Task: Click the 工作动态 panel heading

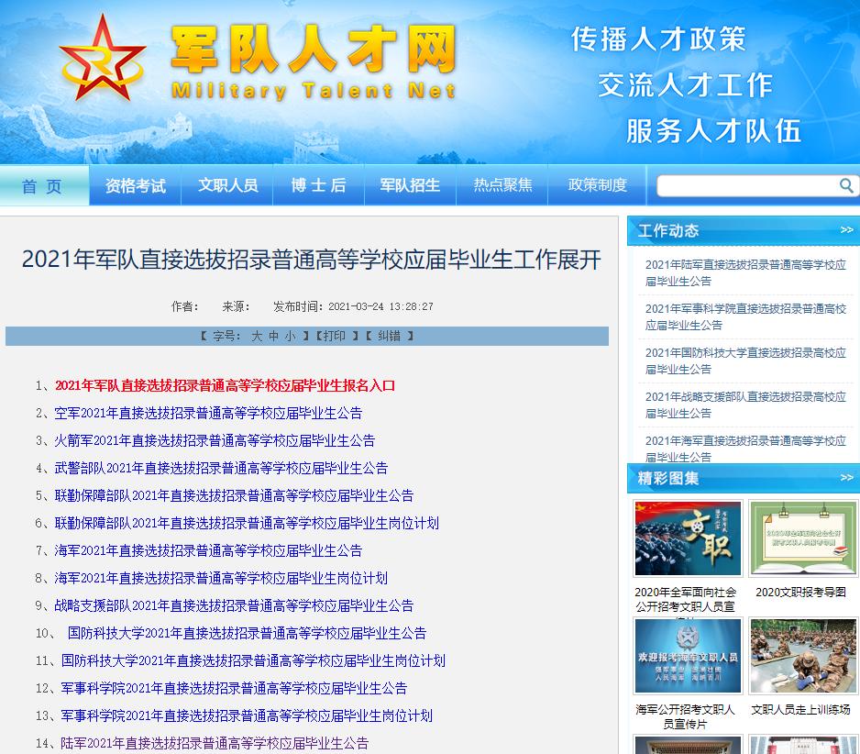Action: tap(668, 230)
